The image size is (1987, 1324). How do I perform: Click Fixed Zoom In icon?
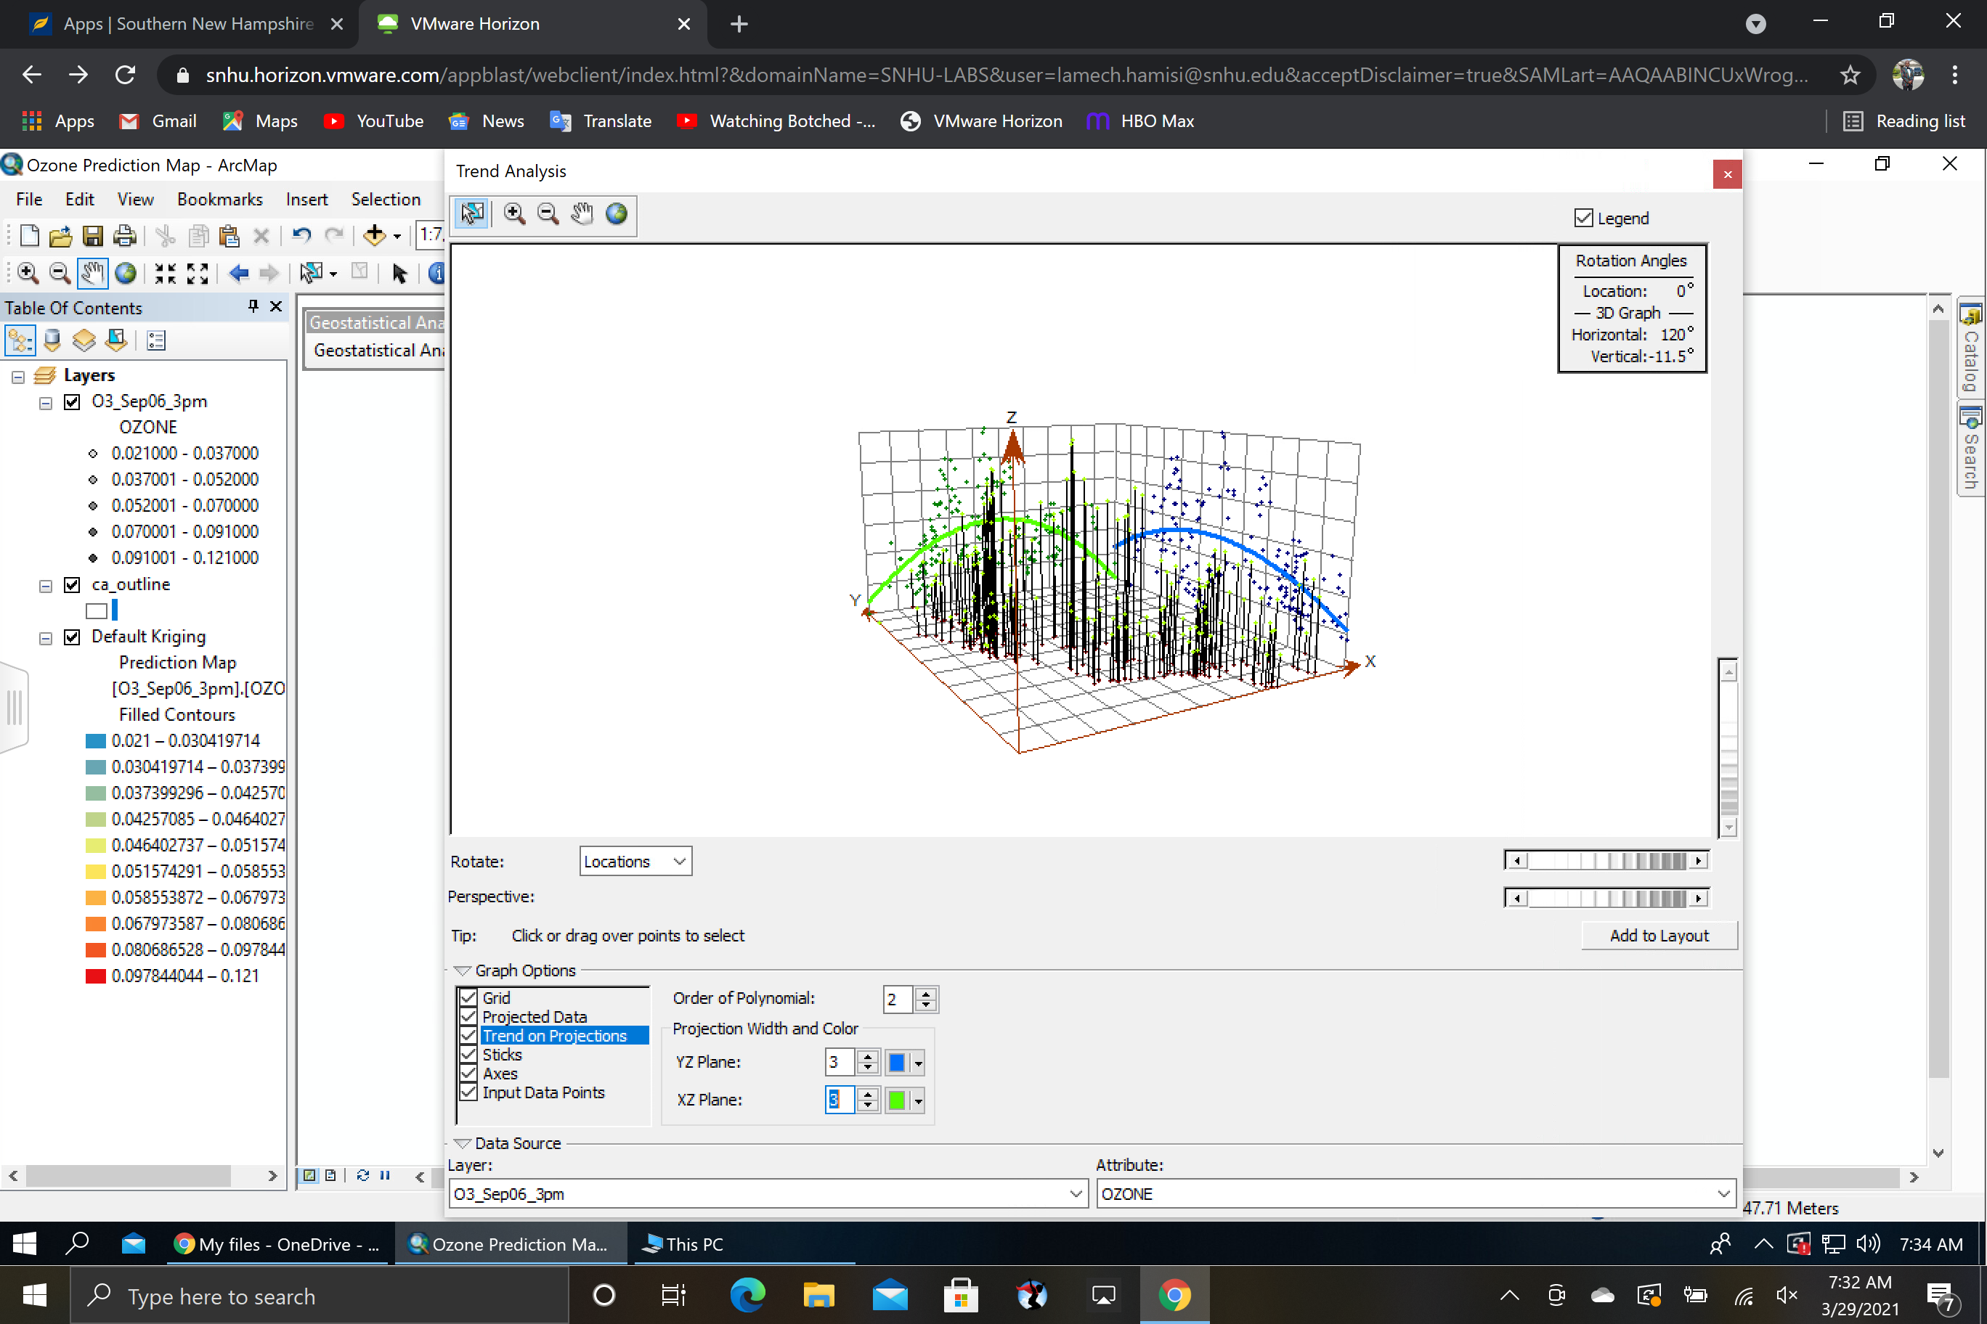[x=166, y=273]
